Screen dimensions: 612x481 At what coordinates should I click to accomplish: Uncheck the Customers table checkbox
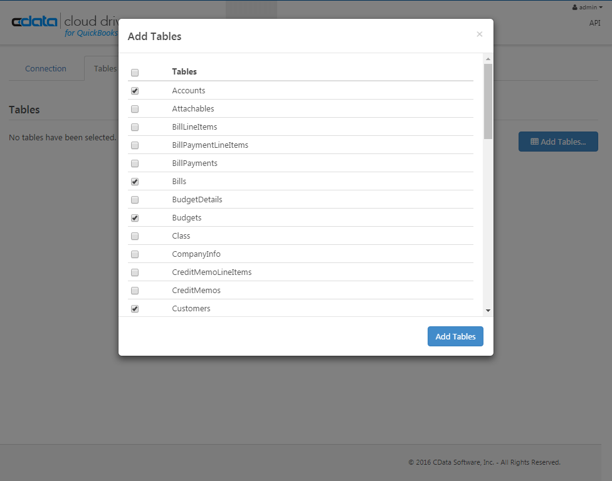tap(135, 309)
